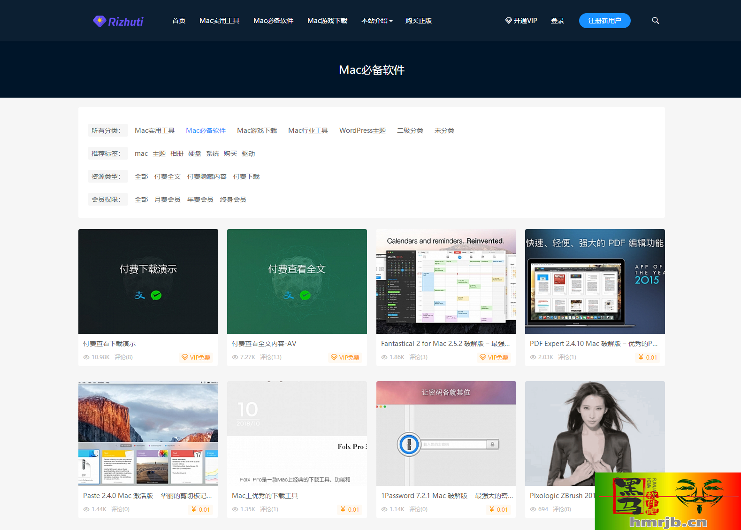
Task: Select Mac游戏下载 category filter
Action: point(257,131)
